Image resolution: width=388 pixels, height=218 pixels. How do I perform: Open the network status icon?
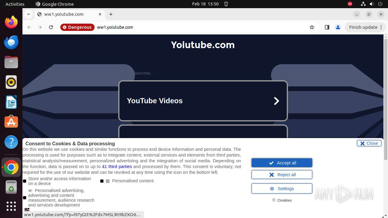click(x=363, y=4)
